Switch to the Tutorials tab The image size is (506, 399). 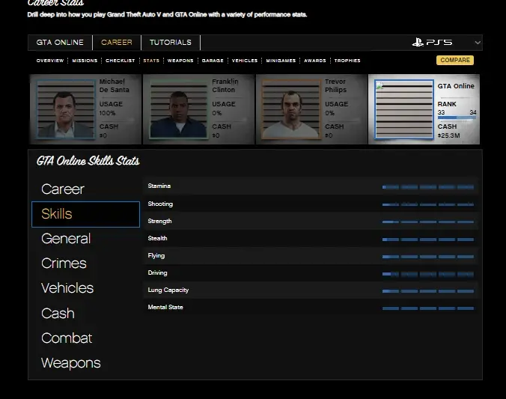[171, 43]
